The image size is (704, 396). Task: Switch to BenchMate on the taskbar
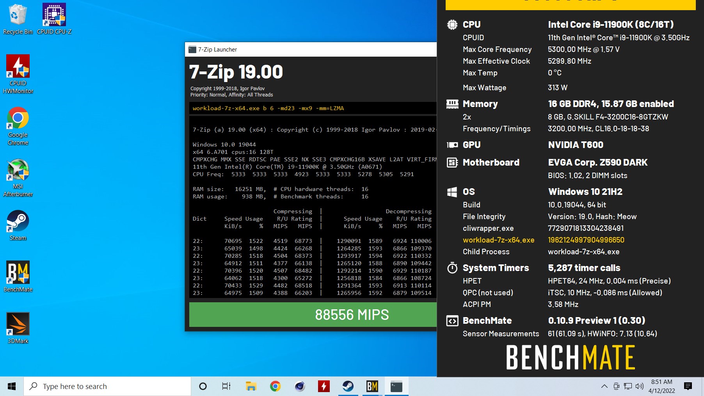pos(372,386)
